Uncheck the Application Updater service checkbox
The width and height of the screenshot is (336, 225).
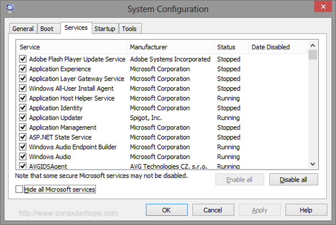(x=23, y=118)
